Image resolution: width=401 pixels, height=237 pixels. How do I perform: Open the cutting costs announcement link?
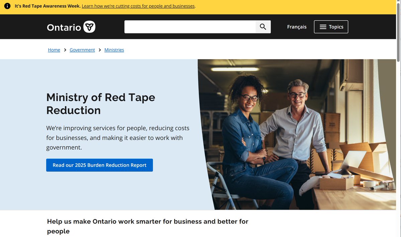click(x=138, y=6)
